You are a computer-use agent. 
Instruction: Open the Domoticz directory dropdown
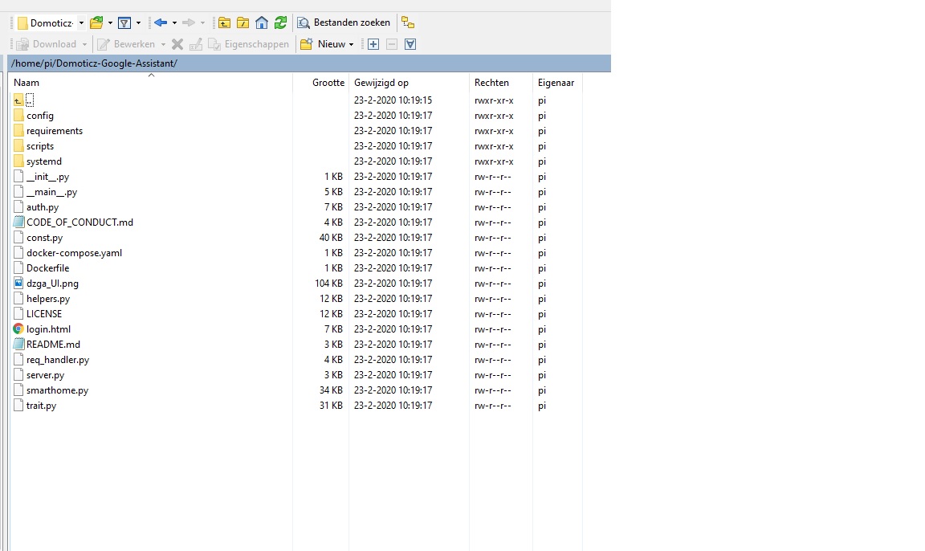click(x=81, y=23)
